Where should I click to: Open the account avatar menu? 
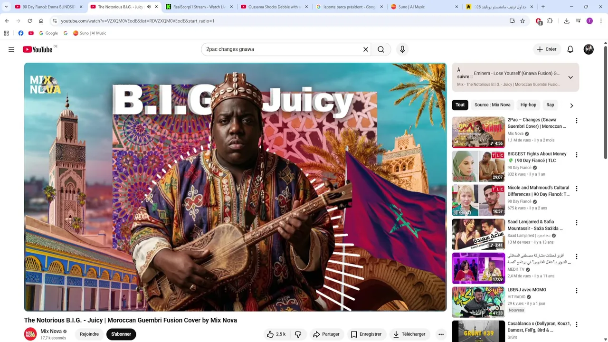click(589, 49)
